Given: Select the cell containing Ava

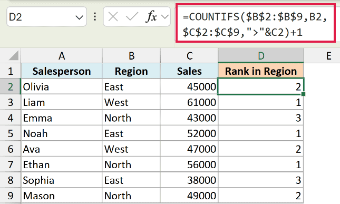Looking at the screenshot, I should 62,149.
